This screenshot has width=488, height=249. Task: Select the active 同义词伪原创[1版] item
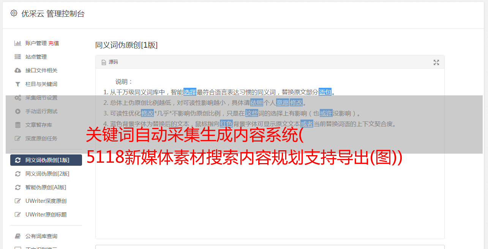pyautogui.click(x=46, y=160)
